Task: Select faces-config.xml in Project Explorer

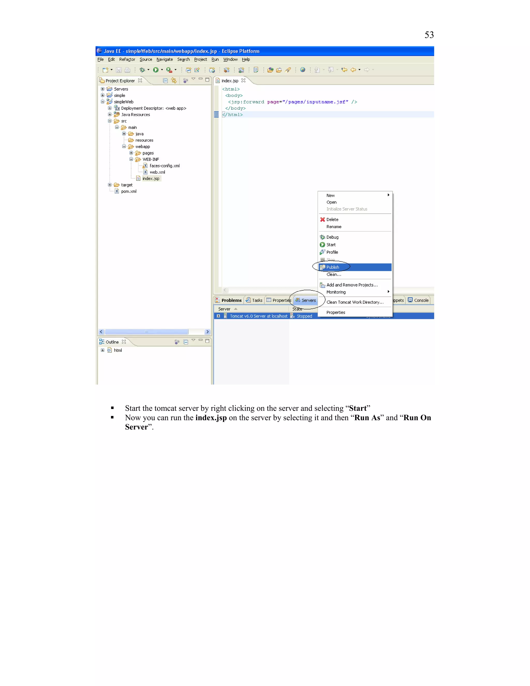Action: tap(165, 165)
